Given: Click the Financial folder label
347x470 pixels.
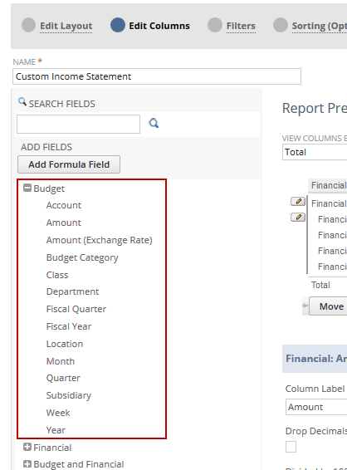Looking at the screenshot, I should [52, 448].
